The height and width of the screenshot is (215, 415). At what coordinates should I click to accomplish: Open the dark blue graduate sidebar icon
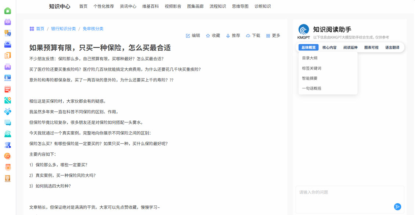8,145
